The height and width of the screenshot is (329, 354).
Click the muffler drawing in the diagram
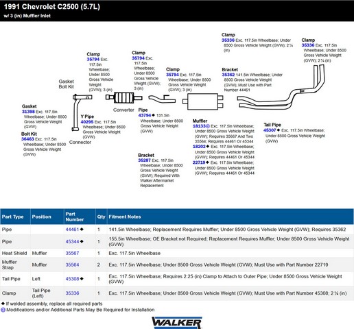[x=203, y=101]
